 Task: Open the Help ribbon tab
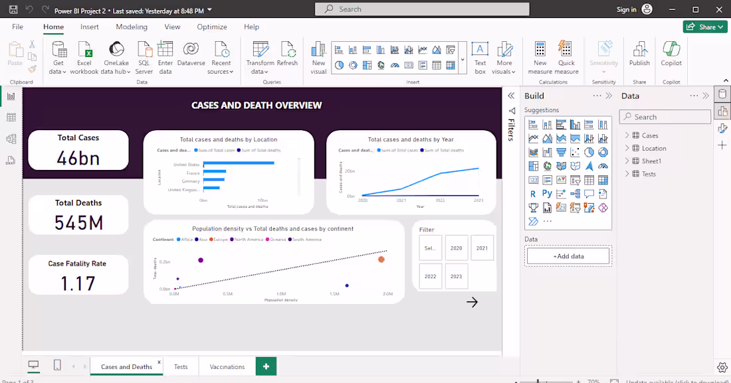click(251, 27)
